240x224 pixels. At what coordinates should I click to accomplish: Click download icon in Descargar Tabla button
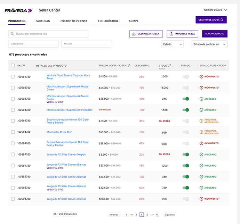tap(134, 34)
